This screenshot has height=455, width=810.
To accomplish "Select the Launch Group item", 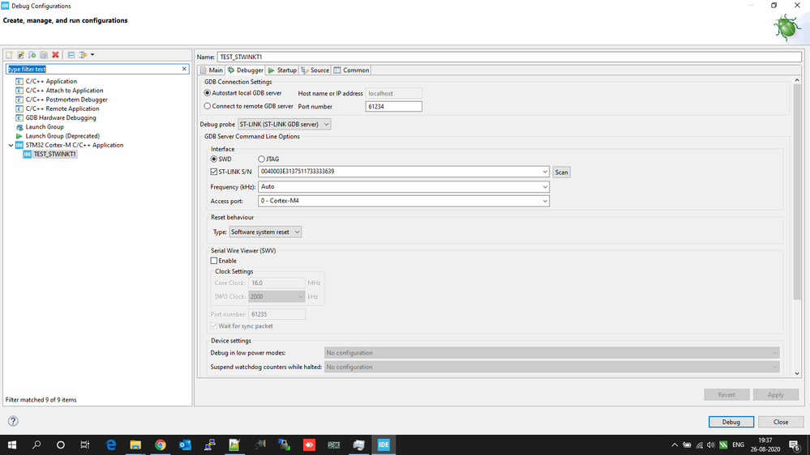I will [x=45, y=127].
